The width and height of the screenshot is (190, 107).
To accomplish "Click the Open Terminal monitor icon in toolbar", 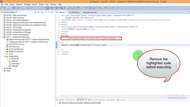I will [x=14, y=8].
